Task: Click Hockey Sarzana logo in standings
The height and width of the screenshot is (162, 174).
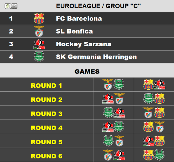Action: (x=39, y=44)
